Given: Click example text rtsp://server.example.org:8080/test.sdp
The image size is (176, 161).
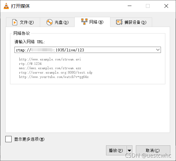Looking at the screenshot, I should point(56,72).
